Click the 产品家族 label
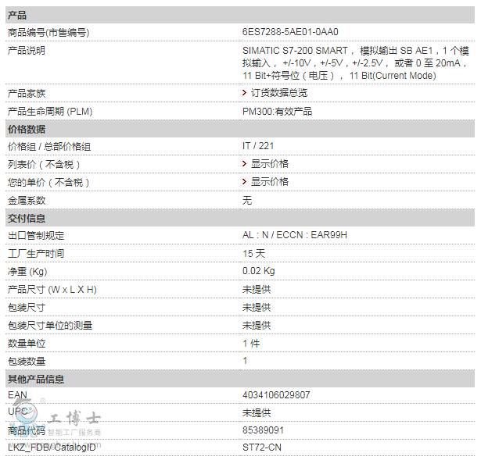Image resolution: width=481 pixels, height=460 pixels. [27, 94]
